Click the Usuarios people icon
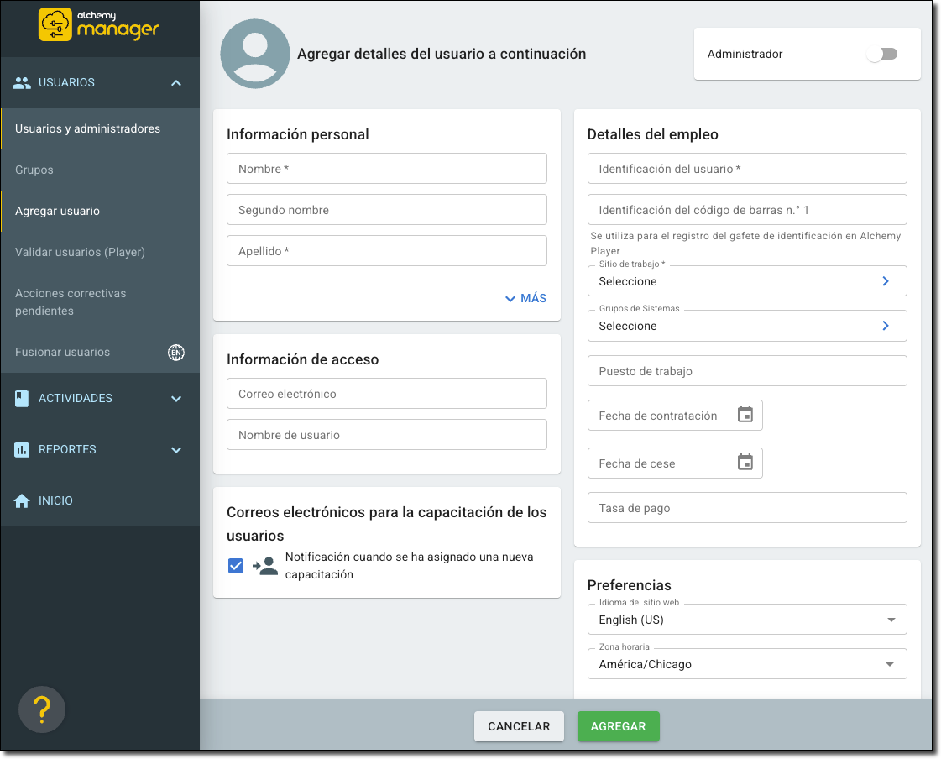Image resolution: width=941 pixels, height=759 pixels. pos(22,83)
